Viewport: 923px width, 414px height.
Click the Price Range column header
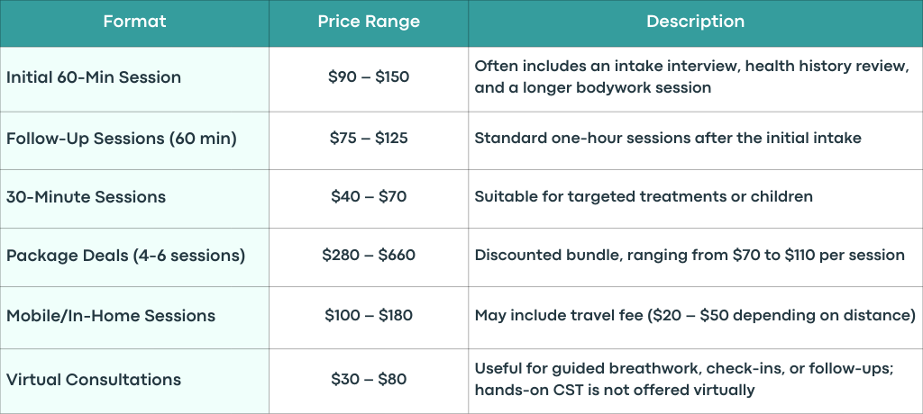369,22
